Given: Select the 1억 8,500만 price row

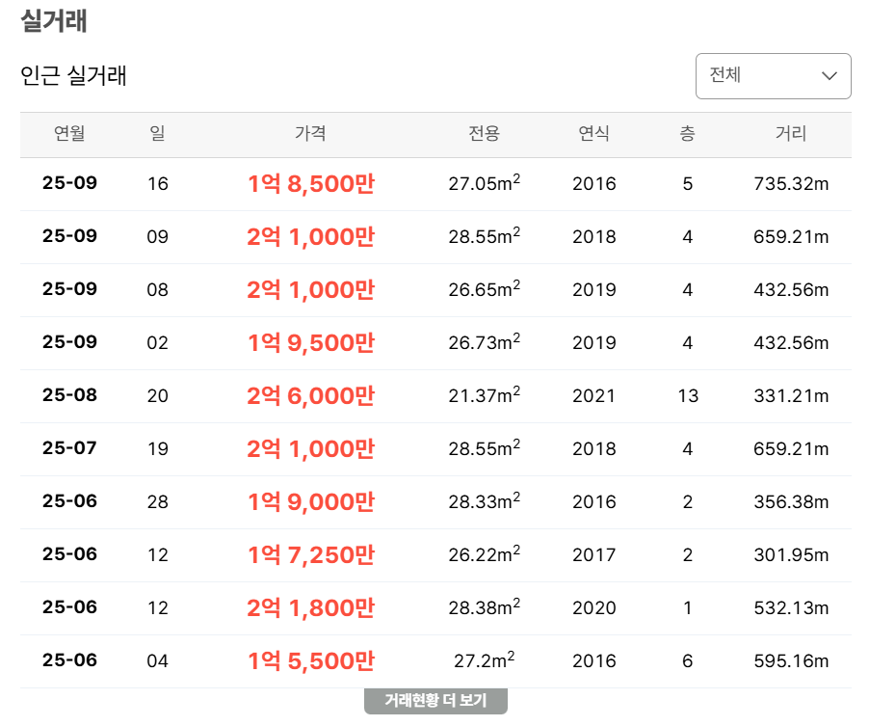Looking at the screenshot, I should tap(310, 183).
